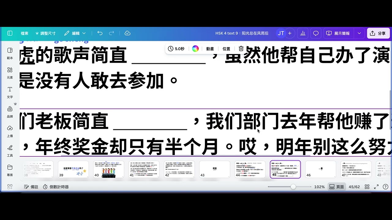Select slide thumbnail 44
Viewport: 392px width, 220px height.
[250, 169]
